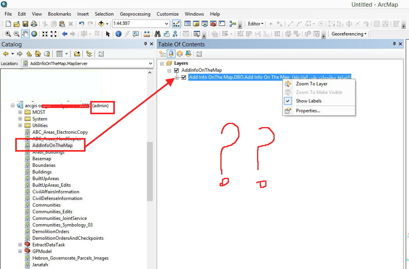Image resolution: width=409 pixels, height=269 pixels.
Task: Open a map document icon
Action: (17, 24)
